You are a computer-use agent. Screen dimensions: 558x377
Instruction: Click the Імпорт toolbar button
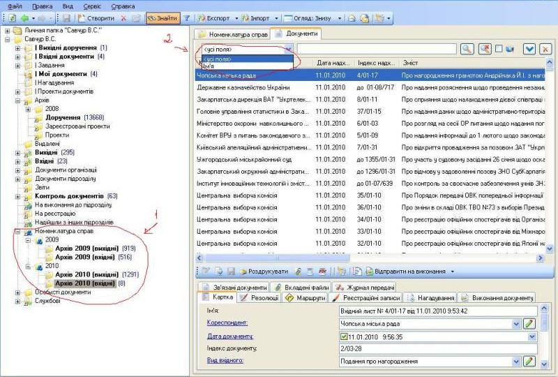[255, 18]
